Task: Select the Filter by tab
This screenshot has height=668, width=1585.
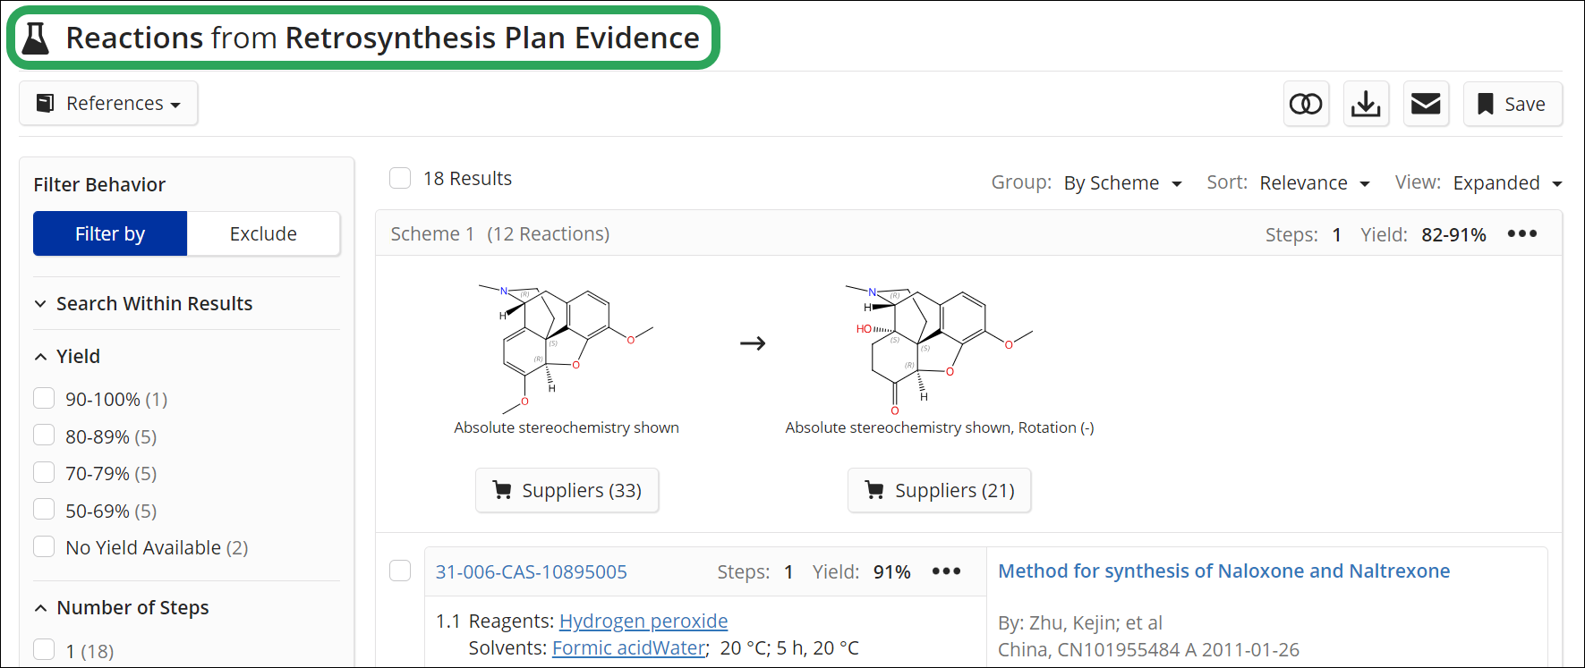Action: 110,233
